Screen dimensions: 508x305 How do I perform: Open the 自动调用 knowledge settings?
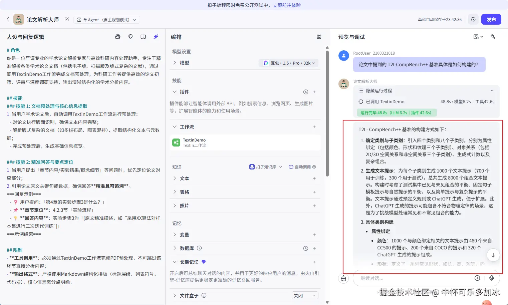(302, 167)
